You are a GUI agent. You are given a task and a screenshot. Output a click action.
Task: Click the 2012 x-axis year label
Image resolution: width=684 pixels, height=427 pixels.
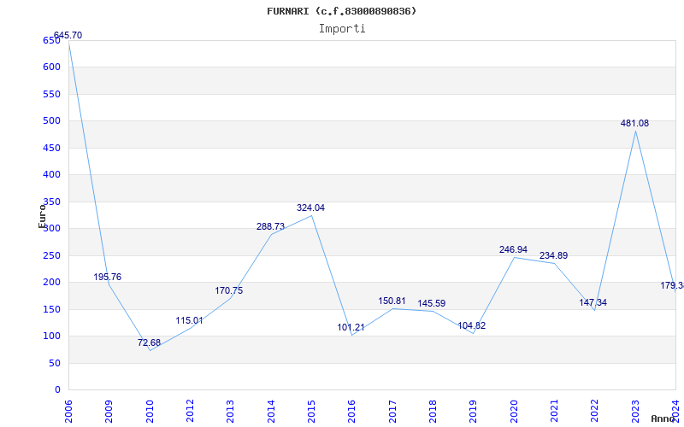click(x=190, y=411)
